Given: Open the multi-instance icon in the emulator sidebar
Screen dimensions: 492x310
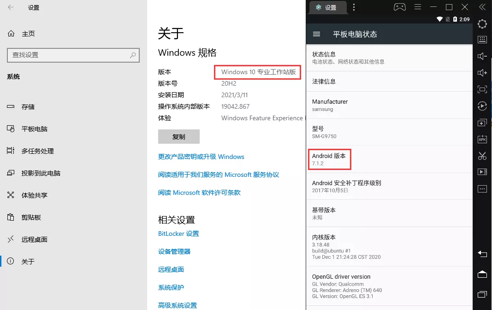Looking at the screenshot, I should tap(482, 123).
